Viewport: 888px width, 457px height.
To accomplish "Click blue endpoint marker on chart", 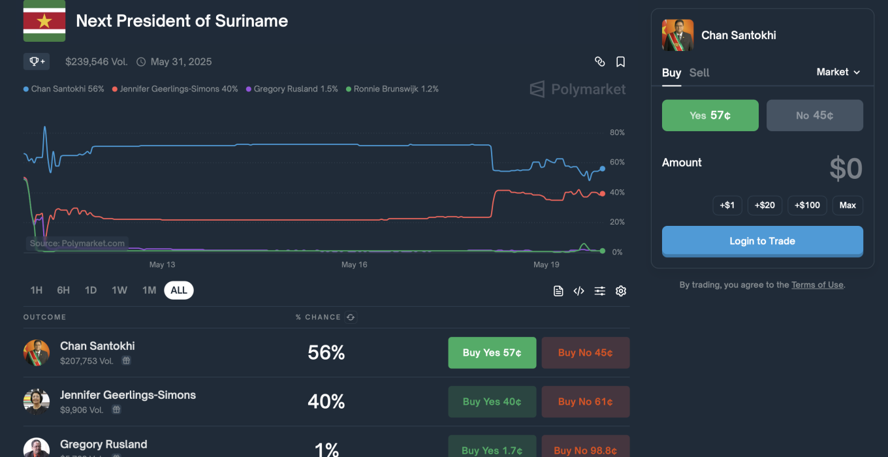I will pos(602,168).
